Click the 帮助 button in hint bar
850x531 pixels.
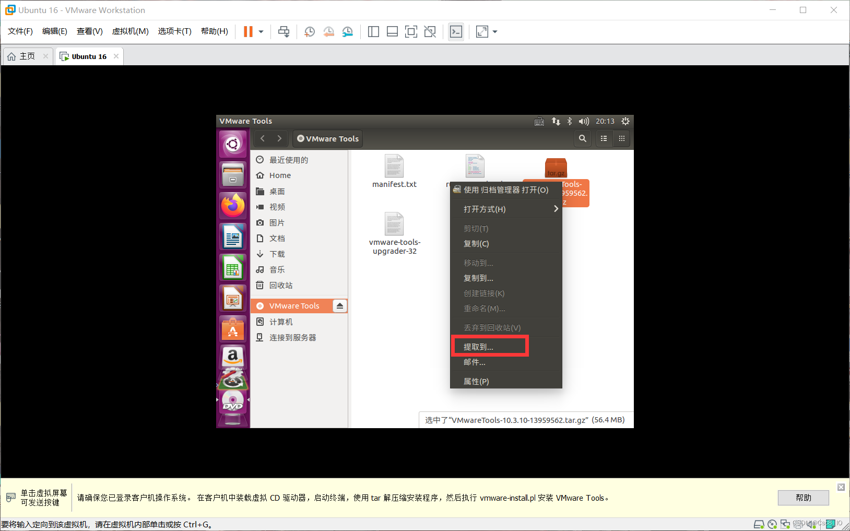click(x=803, y=498)
